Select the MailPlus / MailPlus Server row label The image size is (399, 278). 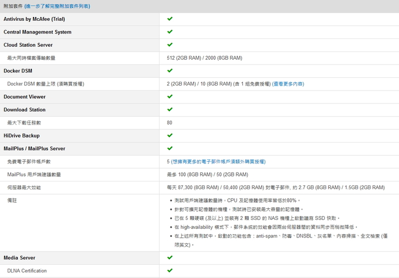(x=34, y=149)
